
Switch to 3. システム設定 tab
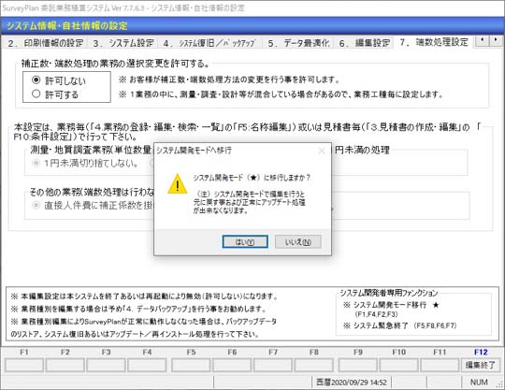(123, 43)
